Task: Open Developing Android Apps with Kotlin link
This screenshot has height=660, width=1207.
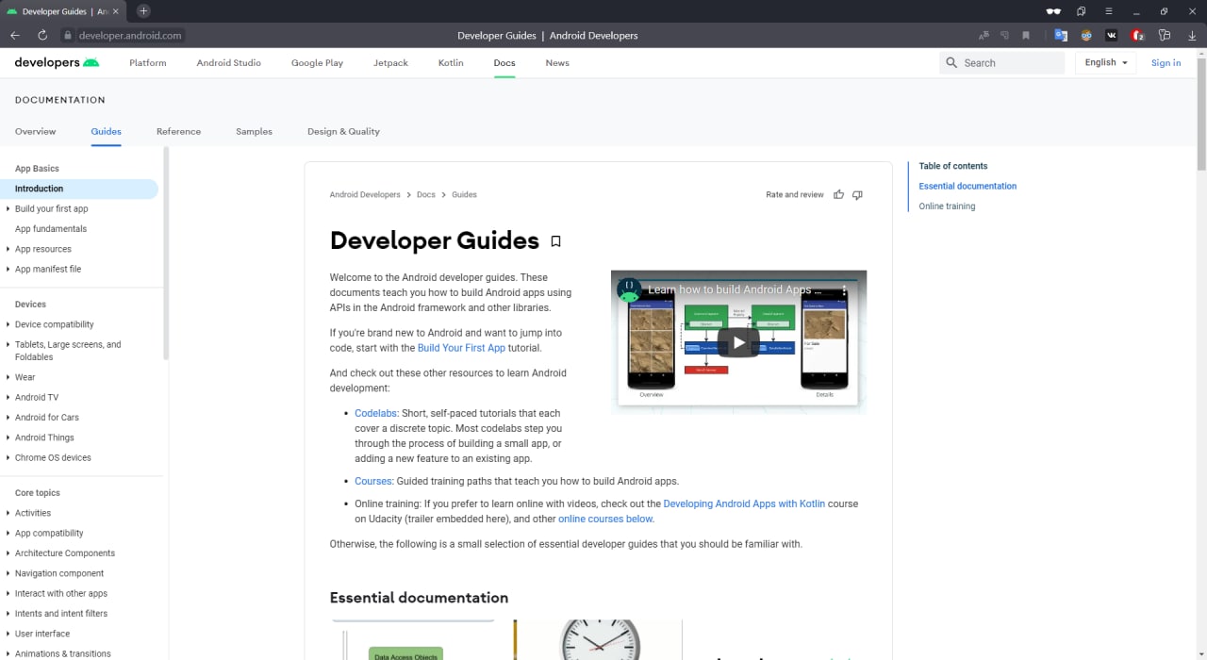Action: pyautogui.click(x=744, y=503)
